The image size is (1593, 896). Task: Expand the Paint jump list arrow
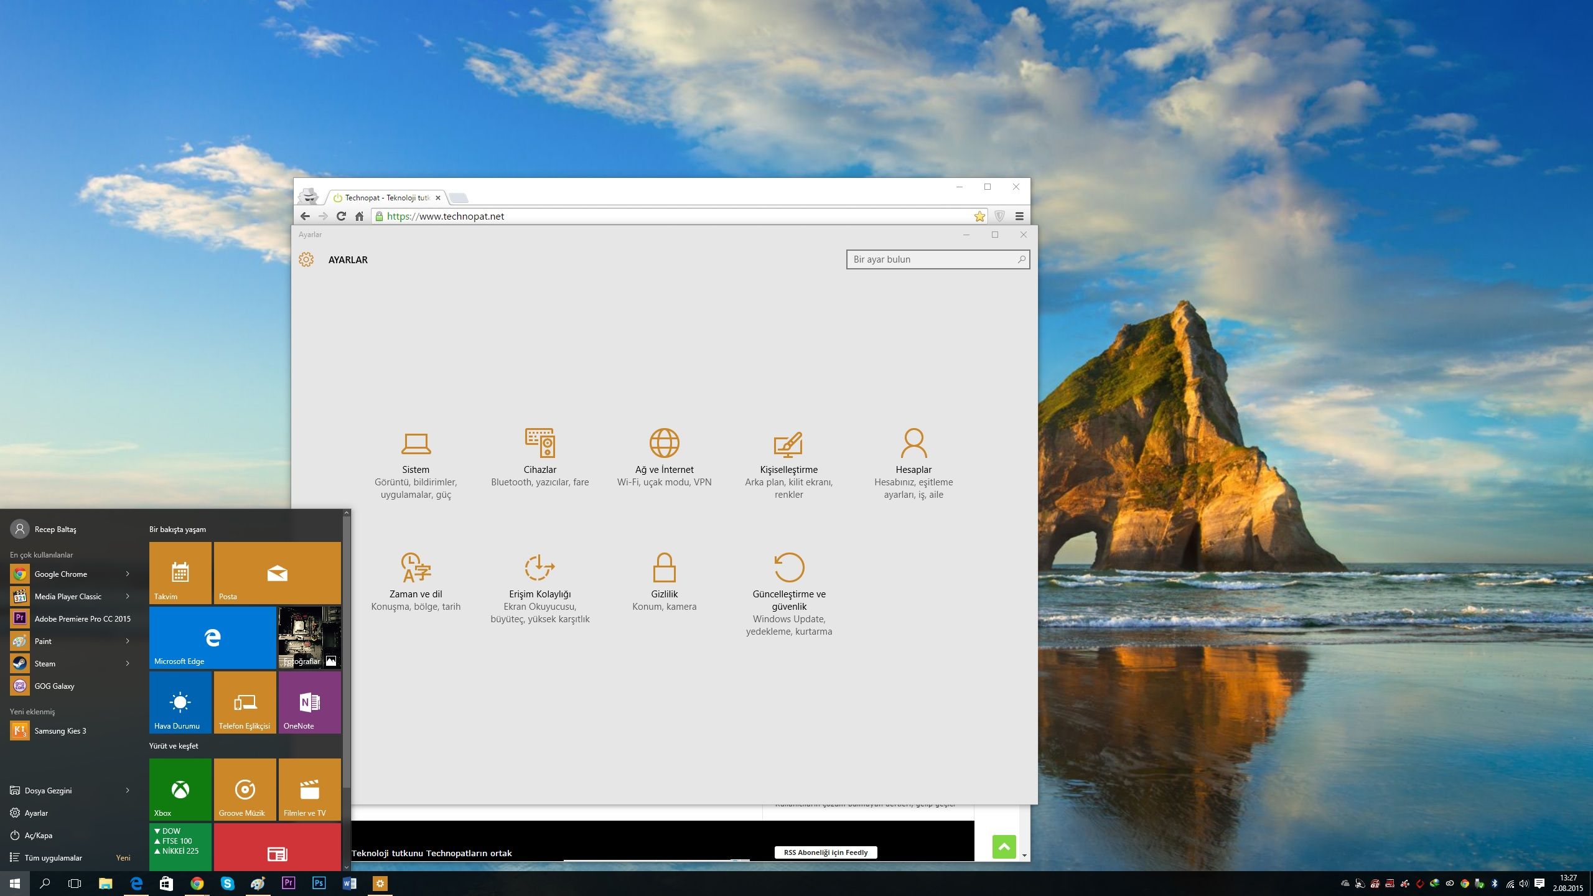[x=128, y=641]
